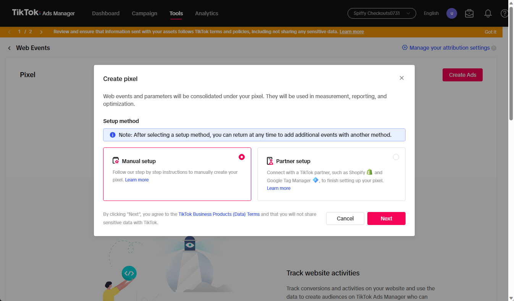
Task: Go to previous banner notice arrow
Action: [x=9, y=32]
